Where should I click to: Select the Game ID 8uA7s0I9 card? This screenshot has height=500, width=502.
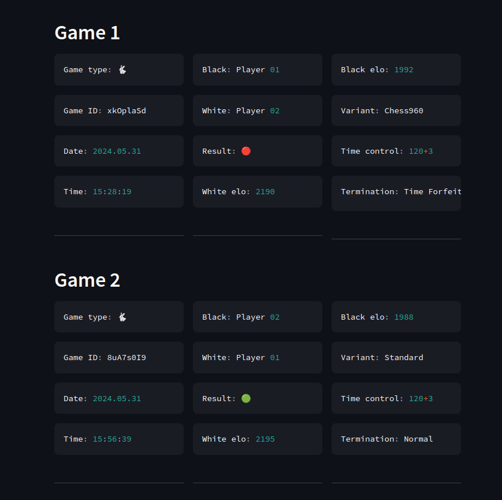pyautogui.click(x=119, y=357)
